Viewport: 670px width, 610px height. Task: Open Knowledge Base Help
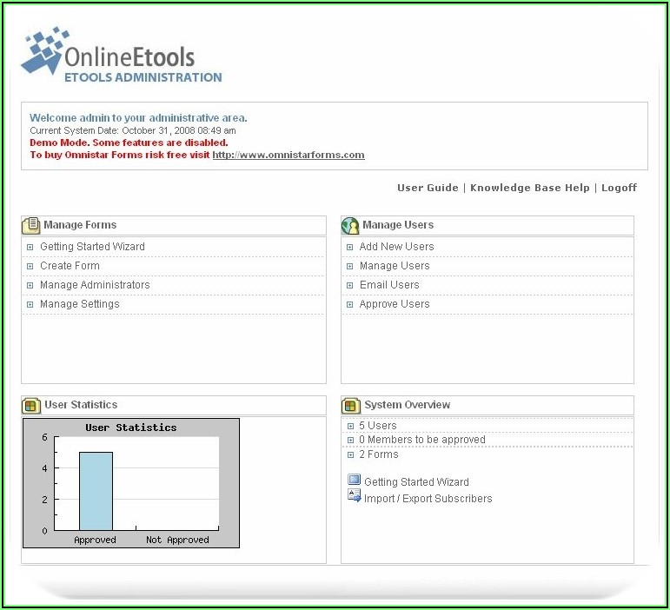529,188
